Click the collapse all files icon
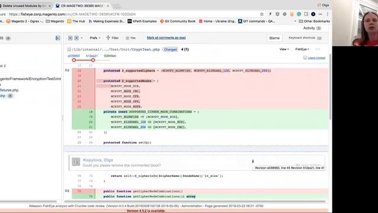The height and width of the screenshot is (213, 378). click(x=76, y=38)
